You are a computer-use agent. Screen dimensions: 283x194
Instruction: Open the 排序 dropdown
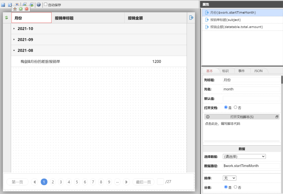pos(229,178)
